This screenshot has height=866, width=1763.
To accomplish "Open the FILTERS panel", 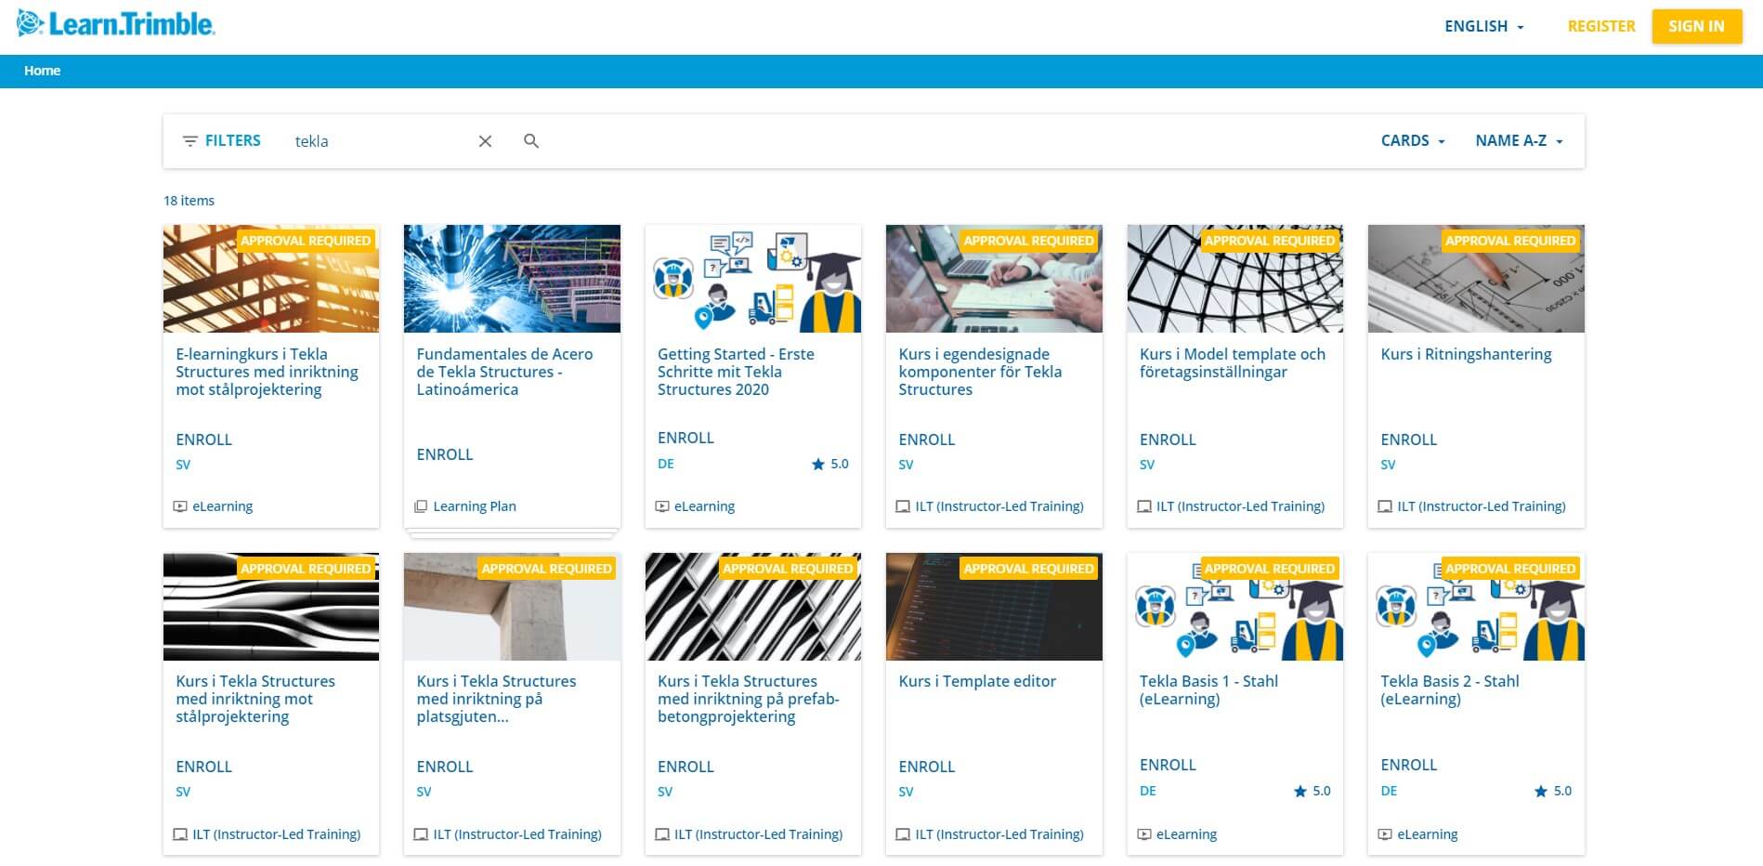I will pos(222,140).
